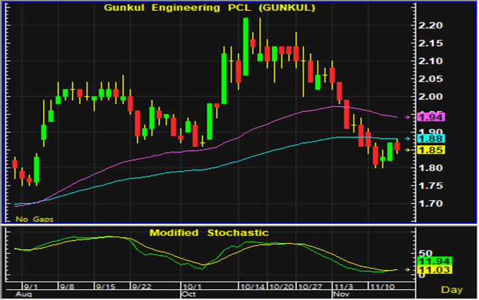Click the 2.20 price axis label
This screenshot has width=479, height=300.
click(x=431, y=25)
